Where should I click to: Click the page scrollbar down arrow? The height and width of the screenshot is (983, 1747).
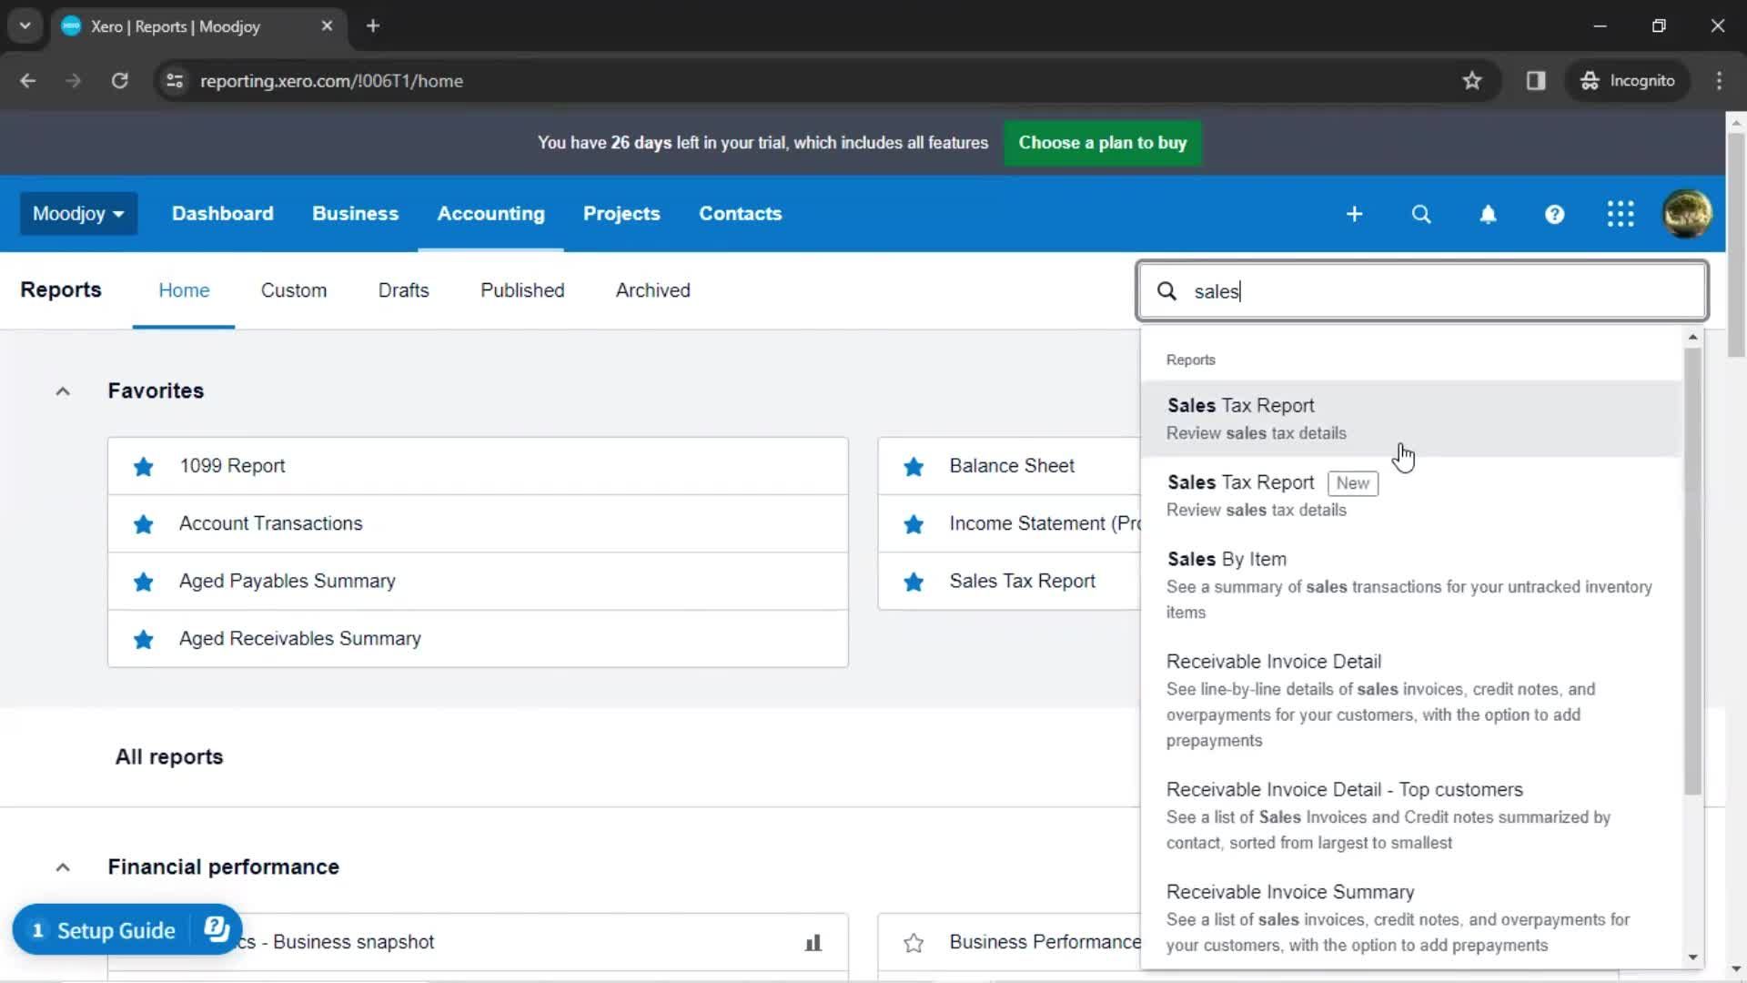pos(1736,969)
